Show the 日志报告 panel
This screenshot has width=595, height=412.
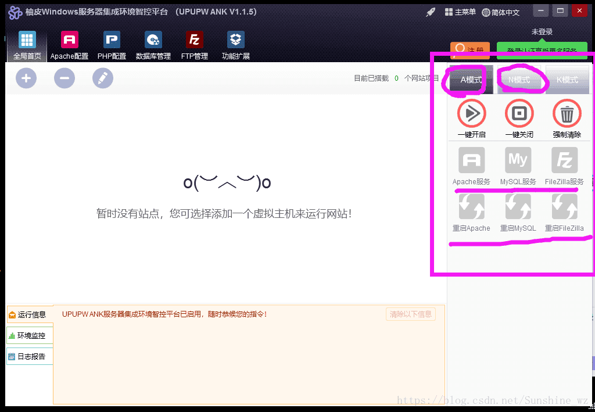(x=30, y=356)
